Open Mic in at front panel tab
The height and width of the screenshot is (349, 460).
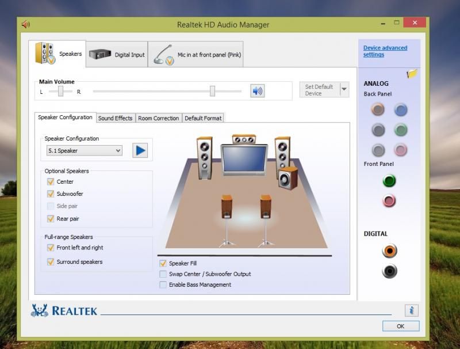click(x=195, y=55)
